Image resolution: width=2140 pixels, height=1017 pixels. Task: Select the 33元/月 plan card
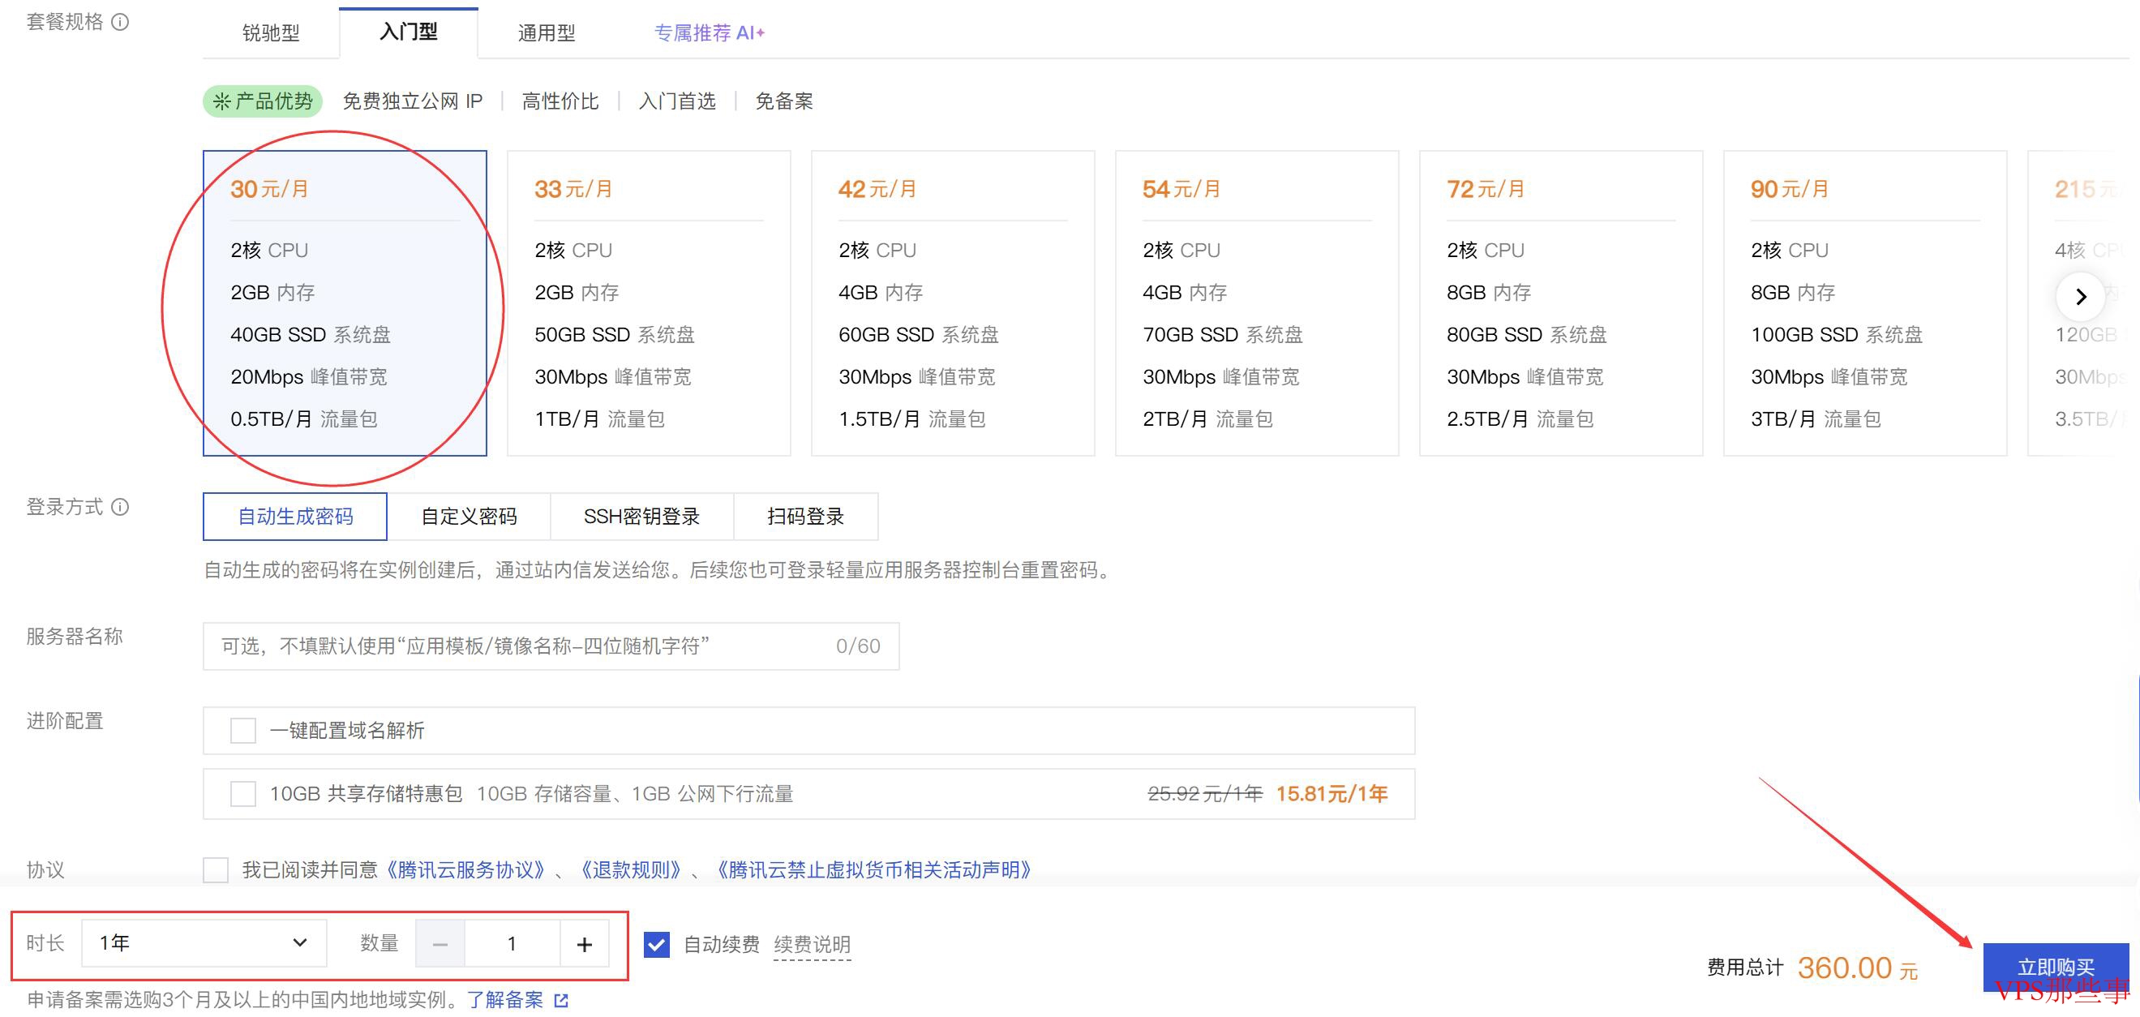[649, 303]
